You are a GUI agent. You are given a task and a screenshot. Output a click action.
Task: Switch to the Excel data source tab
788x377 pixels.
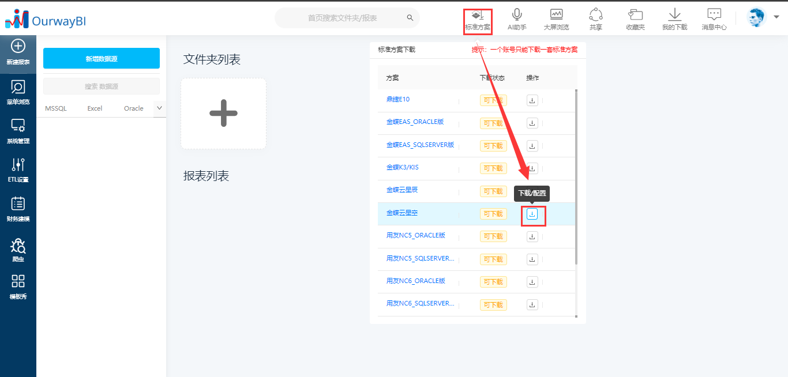click(95, 108)
